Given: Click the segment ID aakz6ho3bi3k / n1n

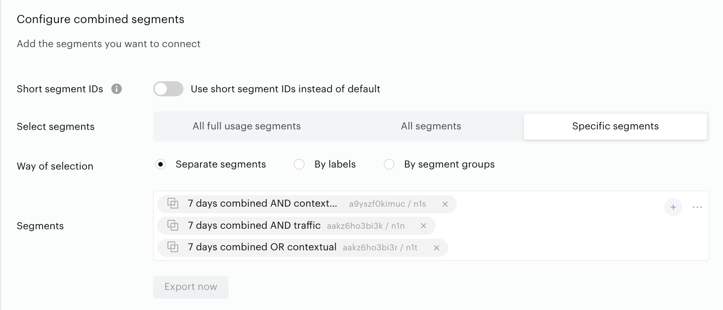Looking at the screenshot, I should pyautogui.click(x=366, y=226).
